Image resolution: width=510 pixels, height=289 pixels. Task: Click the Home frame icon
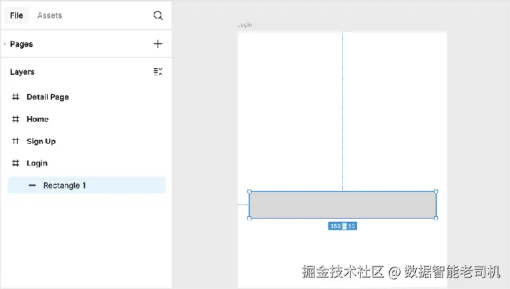(x=15, y=119)
